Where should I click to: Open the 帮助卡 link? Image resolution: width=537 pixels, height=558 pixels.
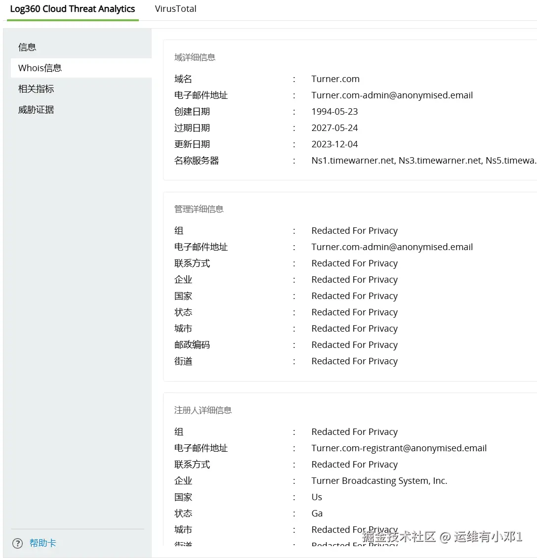(x=42, y=543)
